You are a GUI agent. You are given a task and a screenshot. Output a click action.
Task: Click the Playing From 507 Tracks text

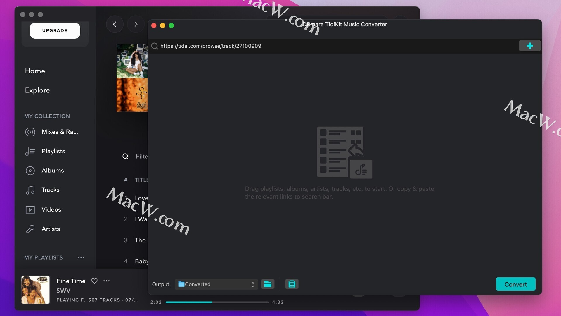point(97,300)
